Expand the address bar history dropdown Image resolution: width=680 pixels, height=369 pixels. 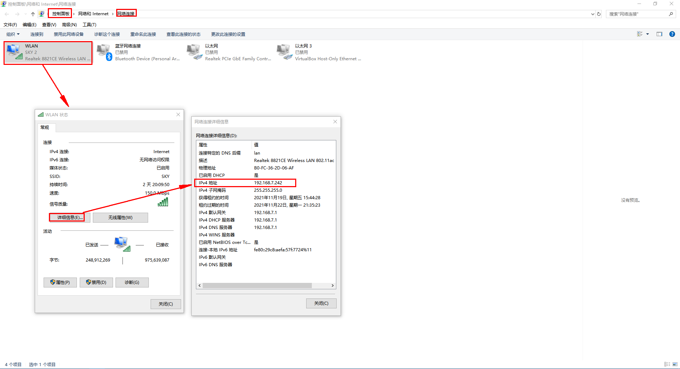[592, 14]
